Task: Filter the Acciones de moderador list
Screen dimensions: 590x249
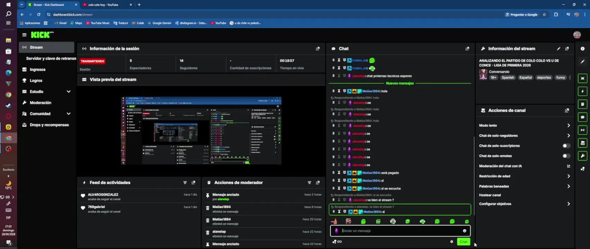Action: (x=309, y=183)
